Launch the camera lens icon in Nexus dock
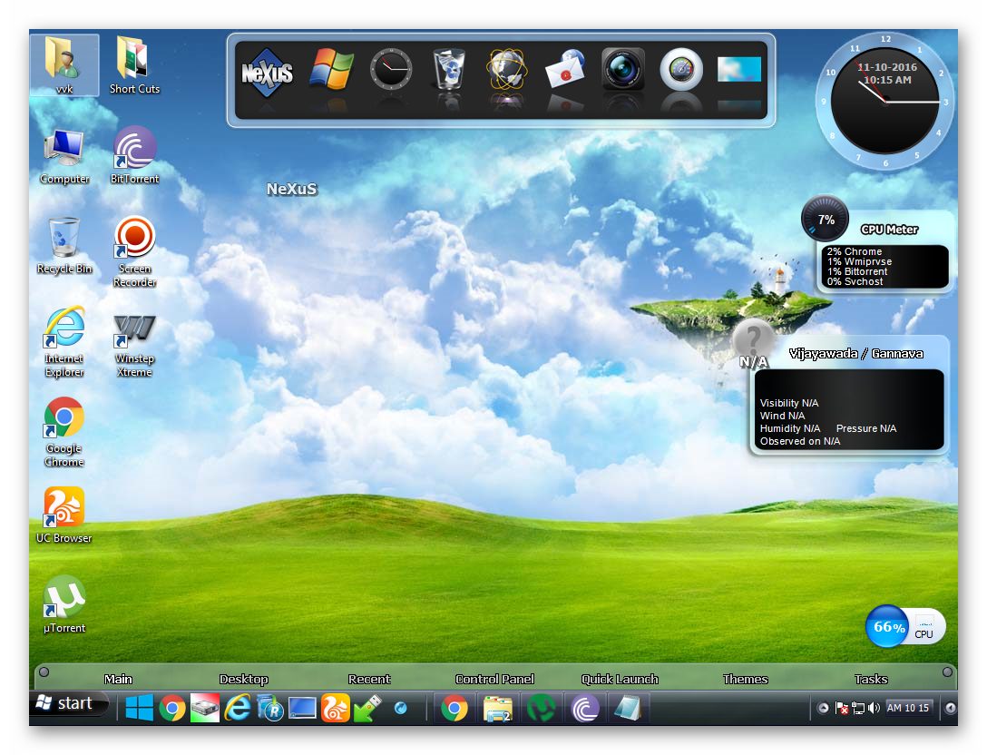 [623, 69]
